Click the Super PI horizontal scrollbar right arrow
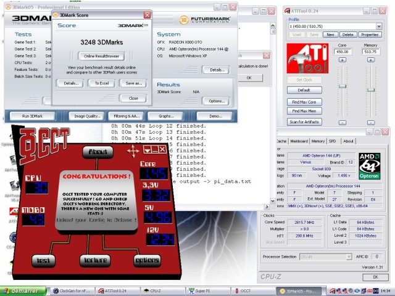395x296 pixels. click(x=267, y=207)
